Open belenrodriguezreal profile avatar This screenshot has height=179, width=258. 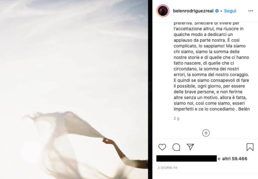[163, 11]
